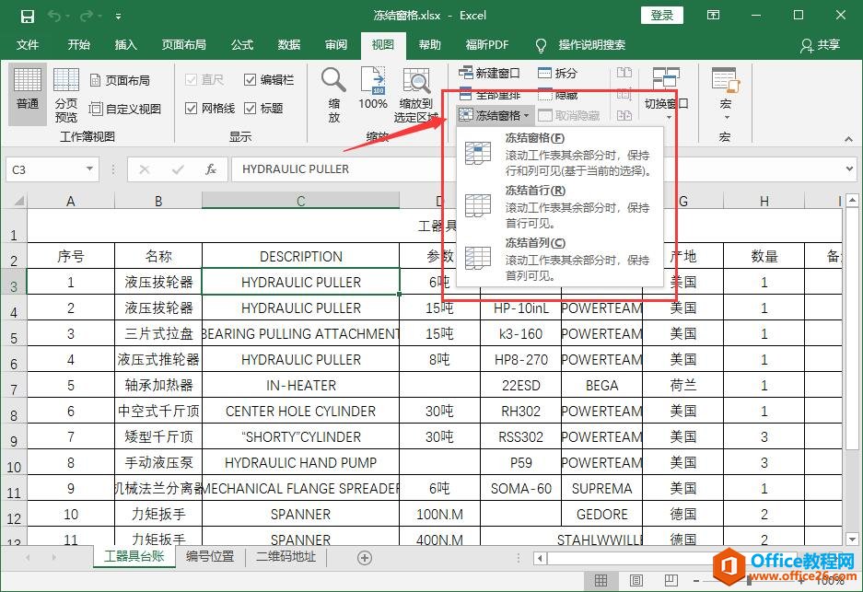Collapse the ribbon with the chevron
The height and width of the screenshot is (592, 863).
tap(848, 139)
